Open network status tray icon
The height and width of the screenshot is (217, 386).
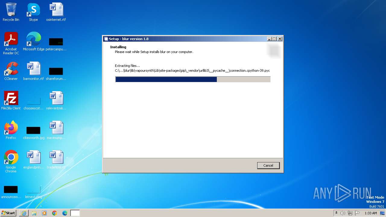350,213
